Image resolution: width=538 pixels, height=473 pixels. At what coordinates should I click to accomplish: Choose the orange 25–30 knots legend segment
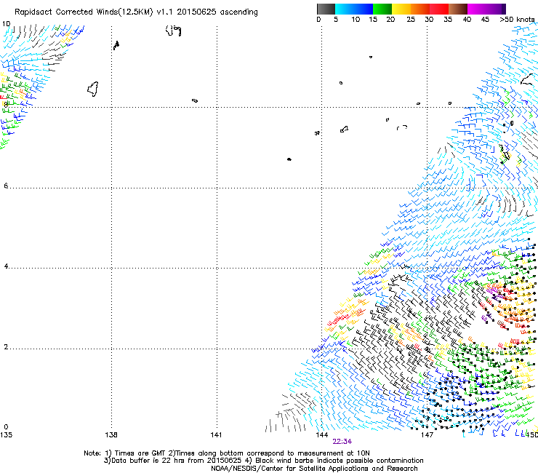click(x=420, y=9)
